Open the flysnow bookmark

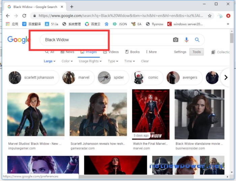pyautogui.click(x=154, y=24)
